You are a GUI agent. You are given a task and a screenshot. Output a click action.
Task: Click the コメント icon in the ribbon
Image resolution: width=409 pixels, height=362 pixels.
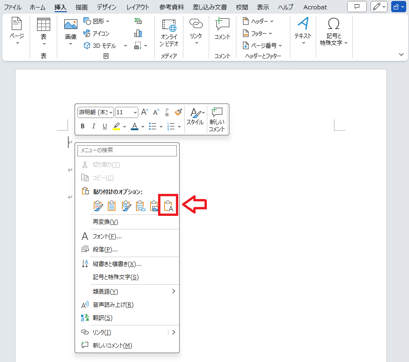(222, 29)
